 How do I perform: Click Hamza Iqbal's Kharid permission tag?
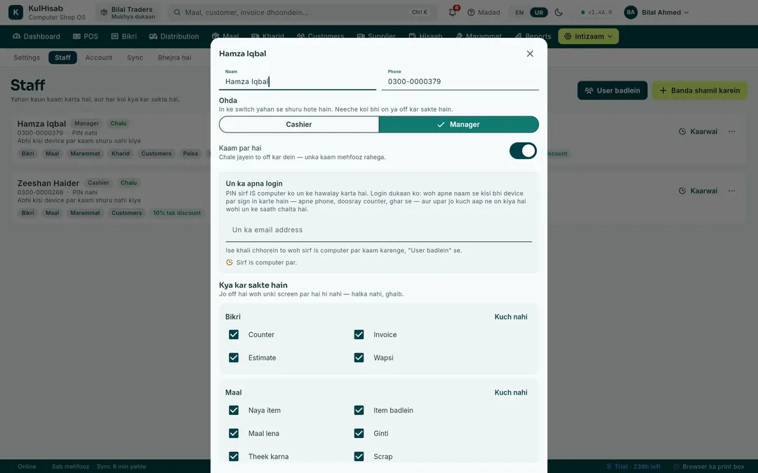click(x=121, y=153)
